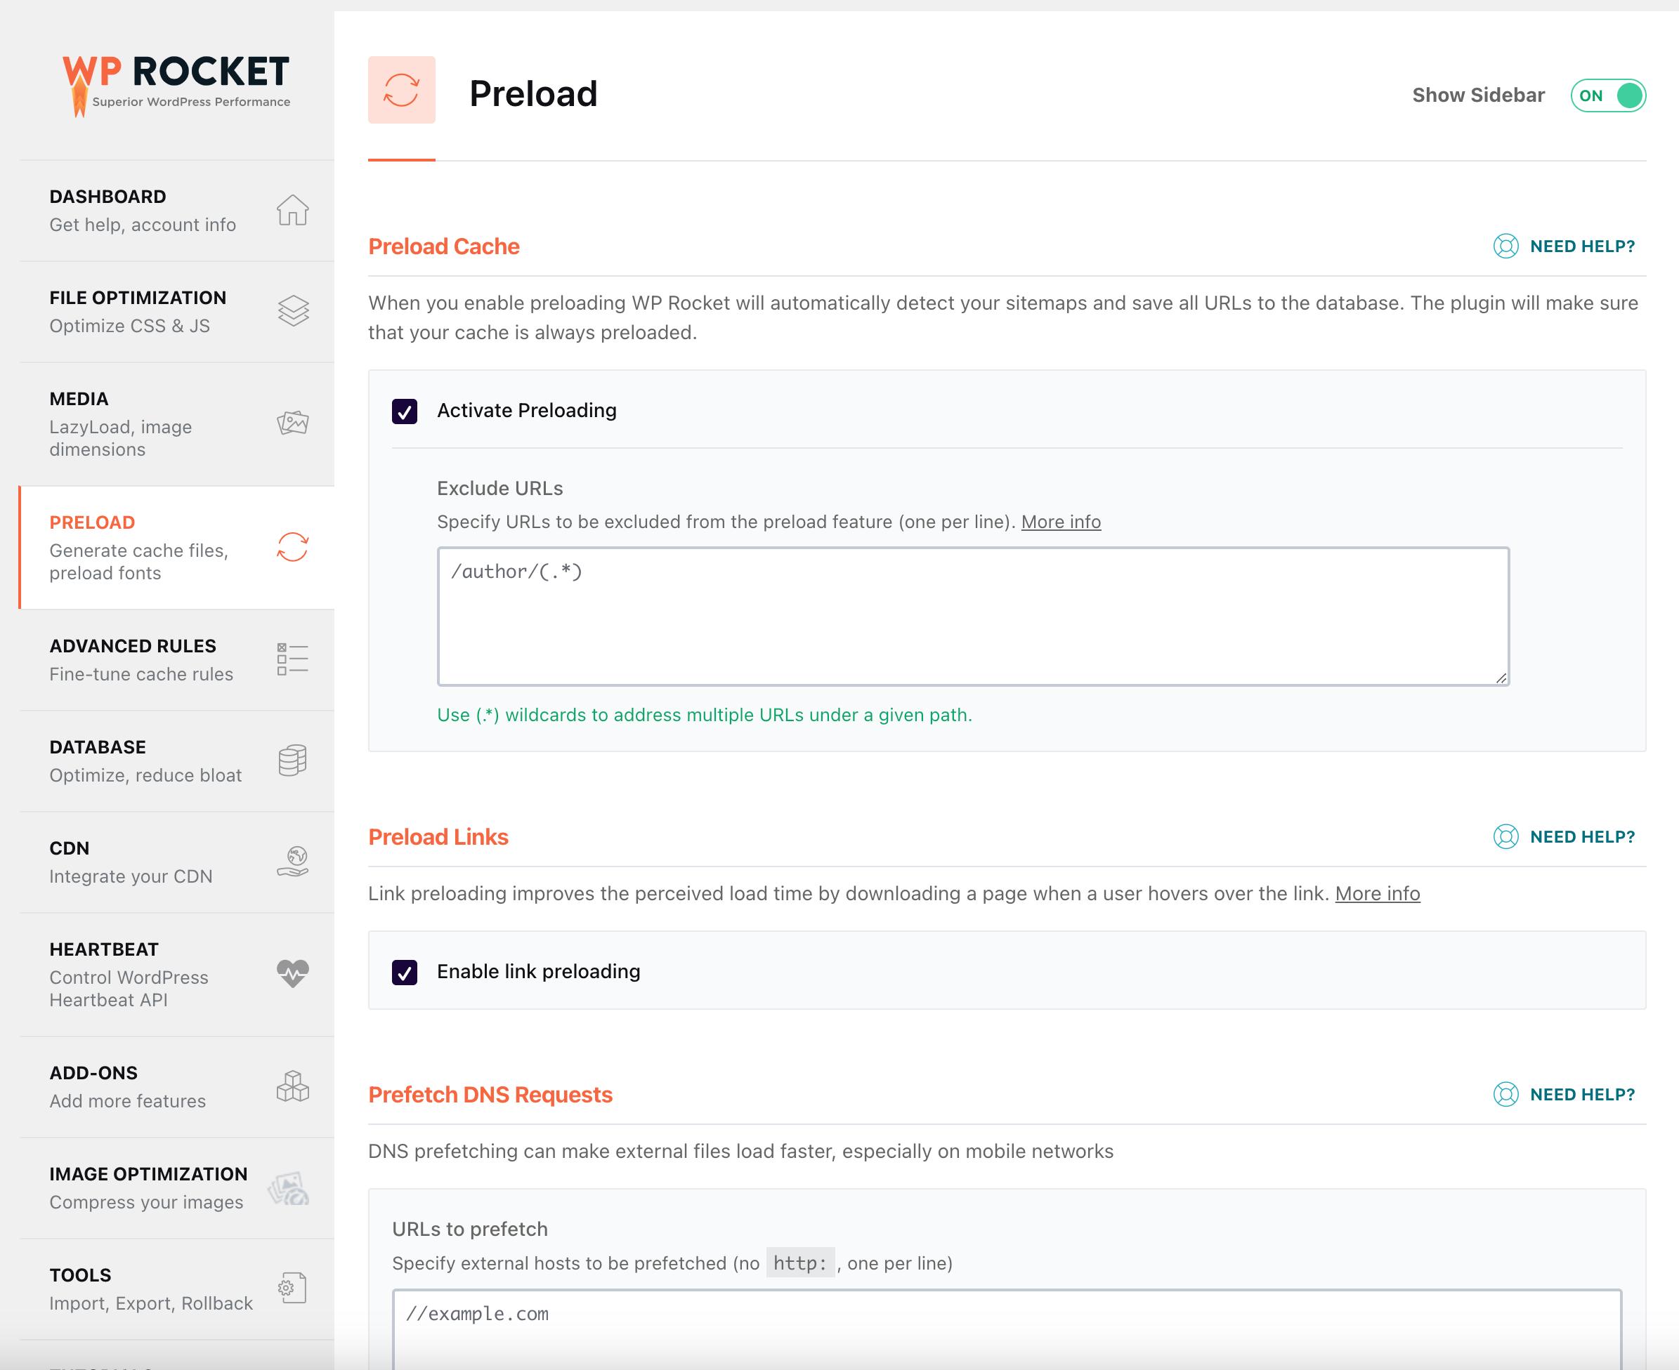The height and width of the screenshot is (1370, 1679).
Task: Go to the Media settings section
Action: click(177, 424)
